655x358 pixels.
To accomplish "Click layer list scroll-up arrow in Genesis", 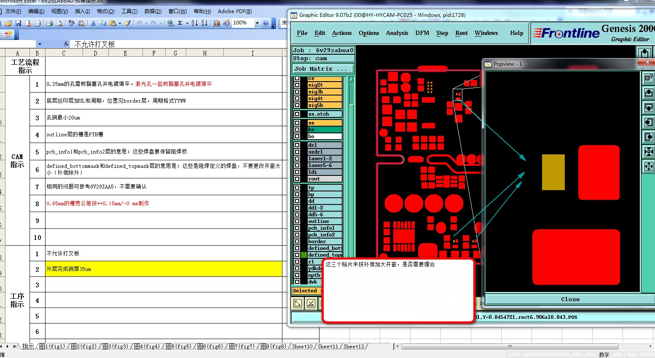I will pos(352,79).
